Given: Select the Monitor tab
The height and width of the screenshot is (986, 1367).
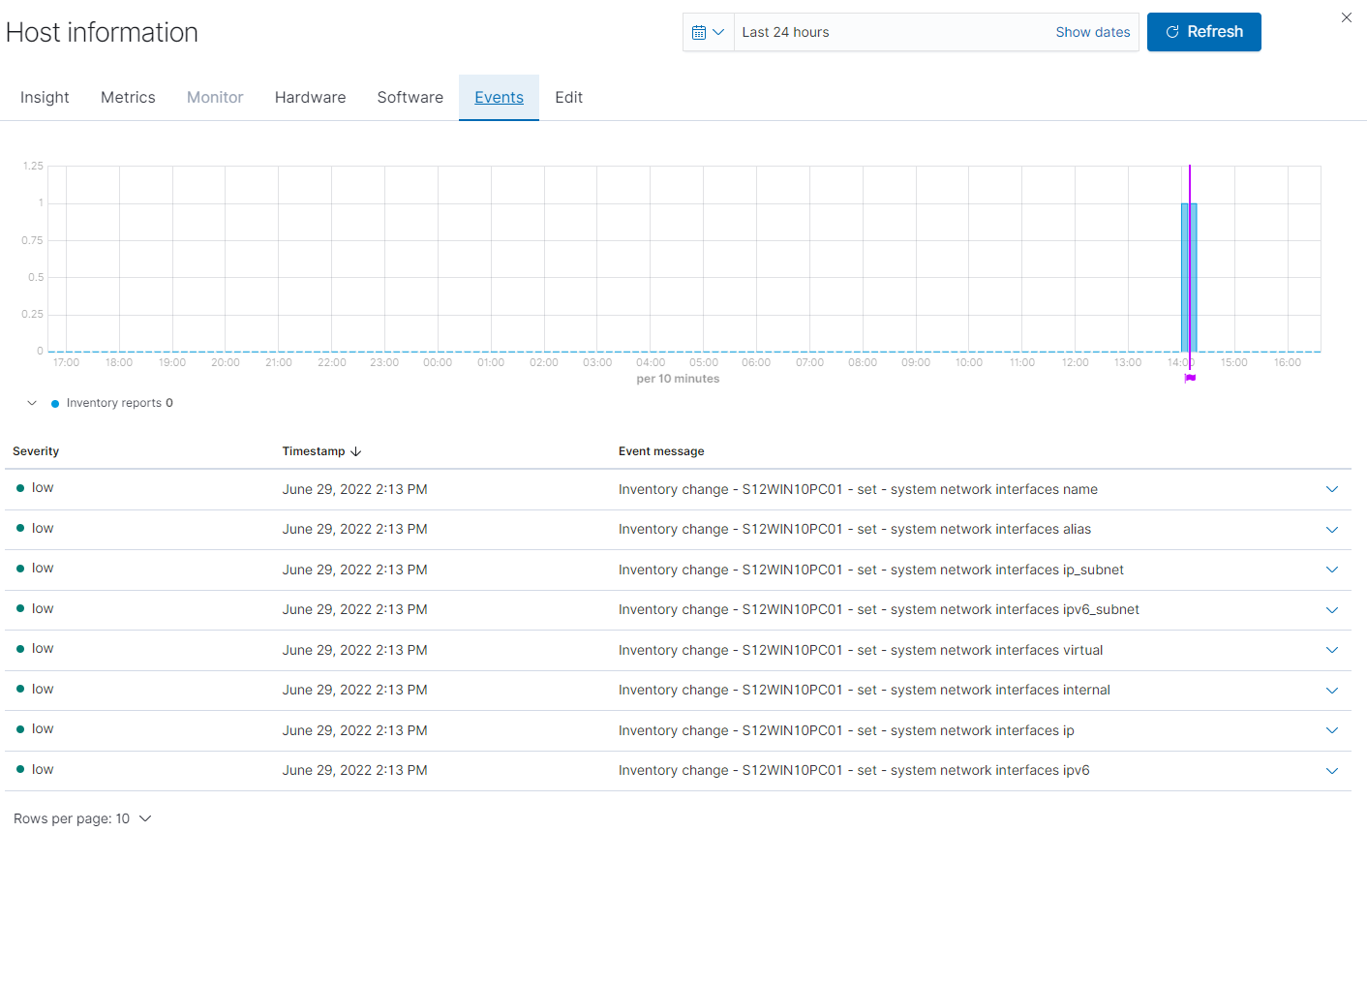Looking at the screenshot, I should tap(215, 98).
